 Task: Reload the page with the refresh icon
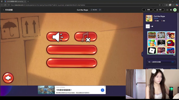pos(5,5)
